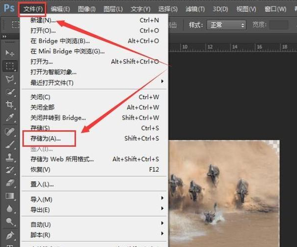Select the Crop tool
This screenshot has width=297, height=247.
(x=10, y=105)
